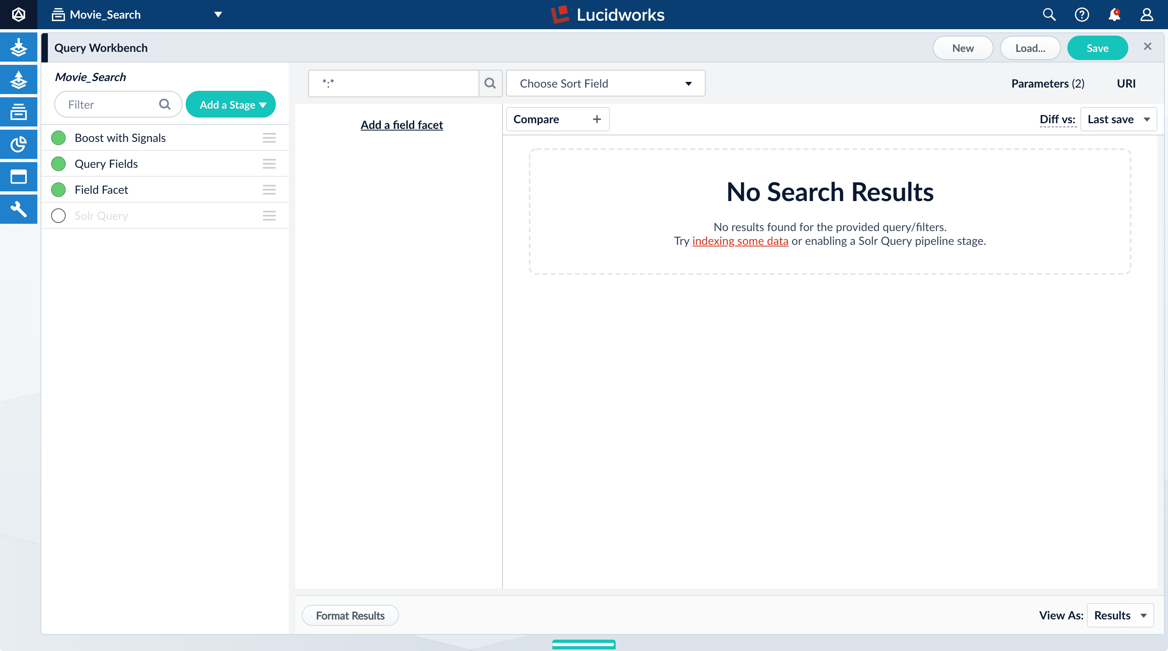The height and width of the screenshot is (651, 1168).
Task: Click the magnifier search icon in top bar
Action: point(1049,15)
